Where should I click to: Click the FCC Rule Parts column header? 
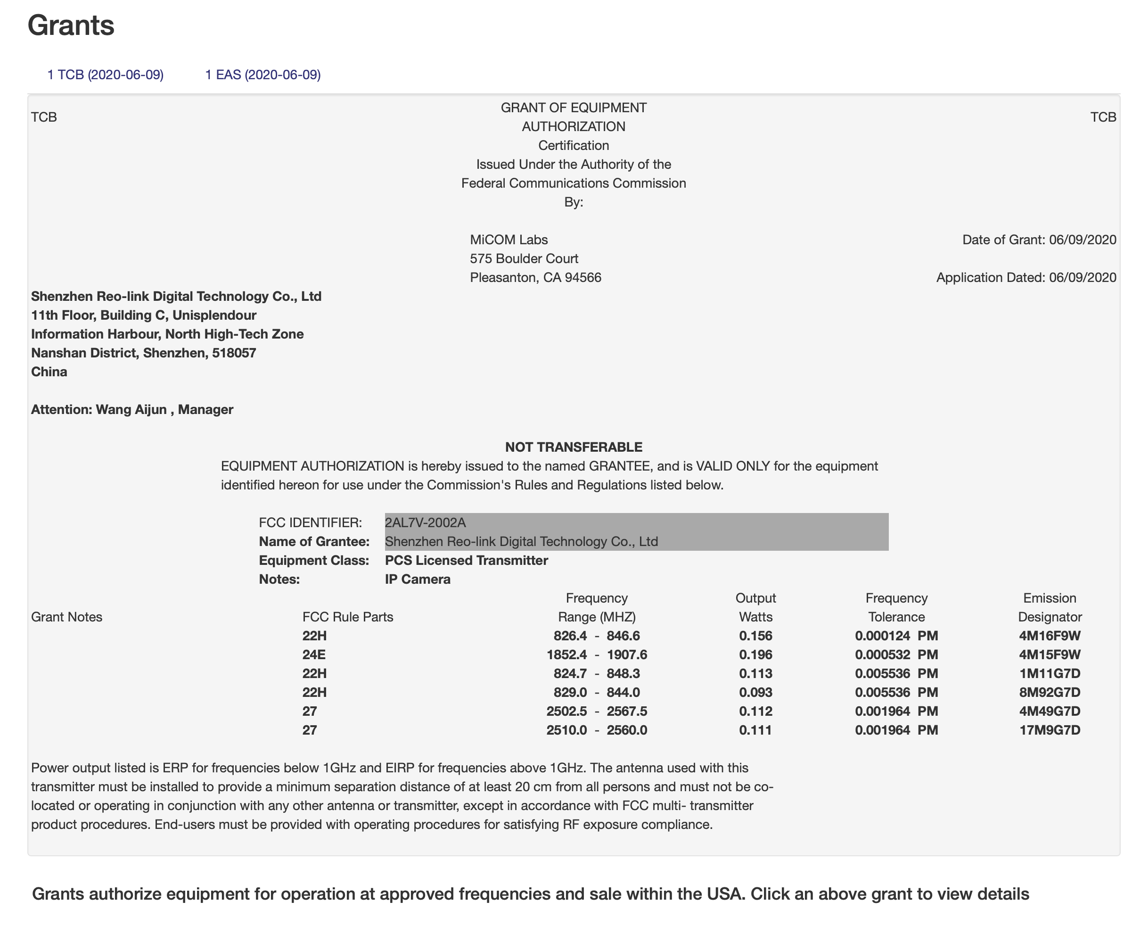click(347, 617)
